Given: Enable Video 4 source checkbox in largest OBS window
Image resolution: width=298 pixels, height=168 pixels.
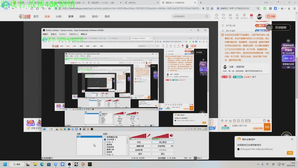Looking at the screenshot, I should pos(105,155).
